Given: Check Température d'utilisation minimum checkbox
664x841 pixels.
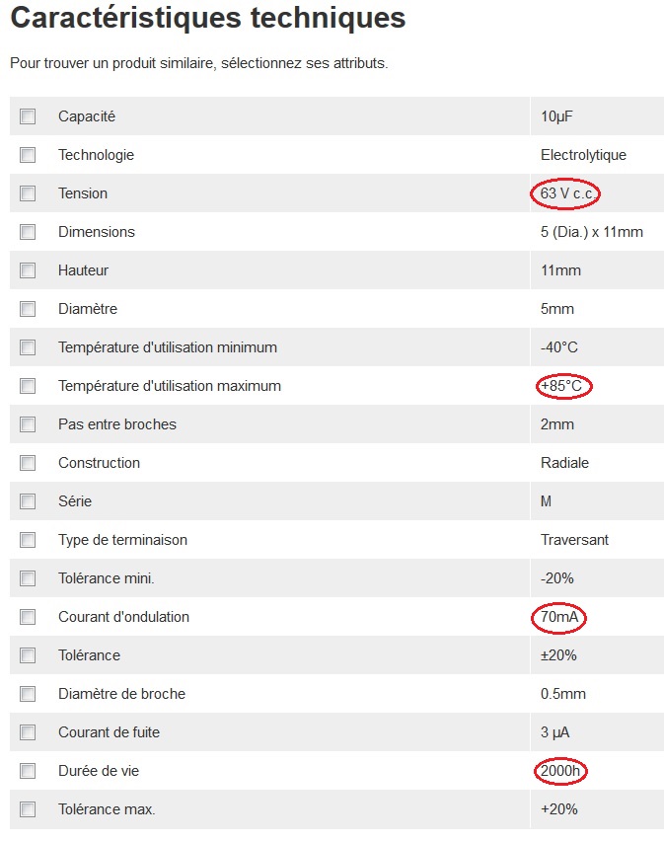Looking at the screenshot, I should coord(28,347).
